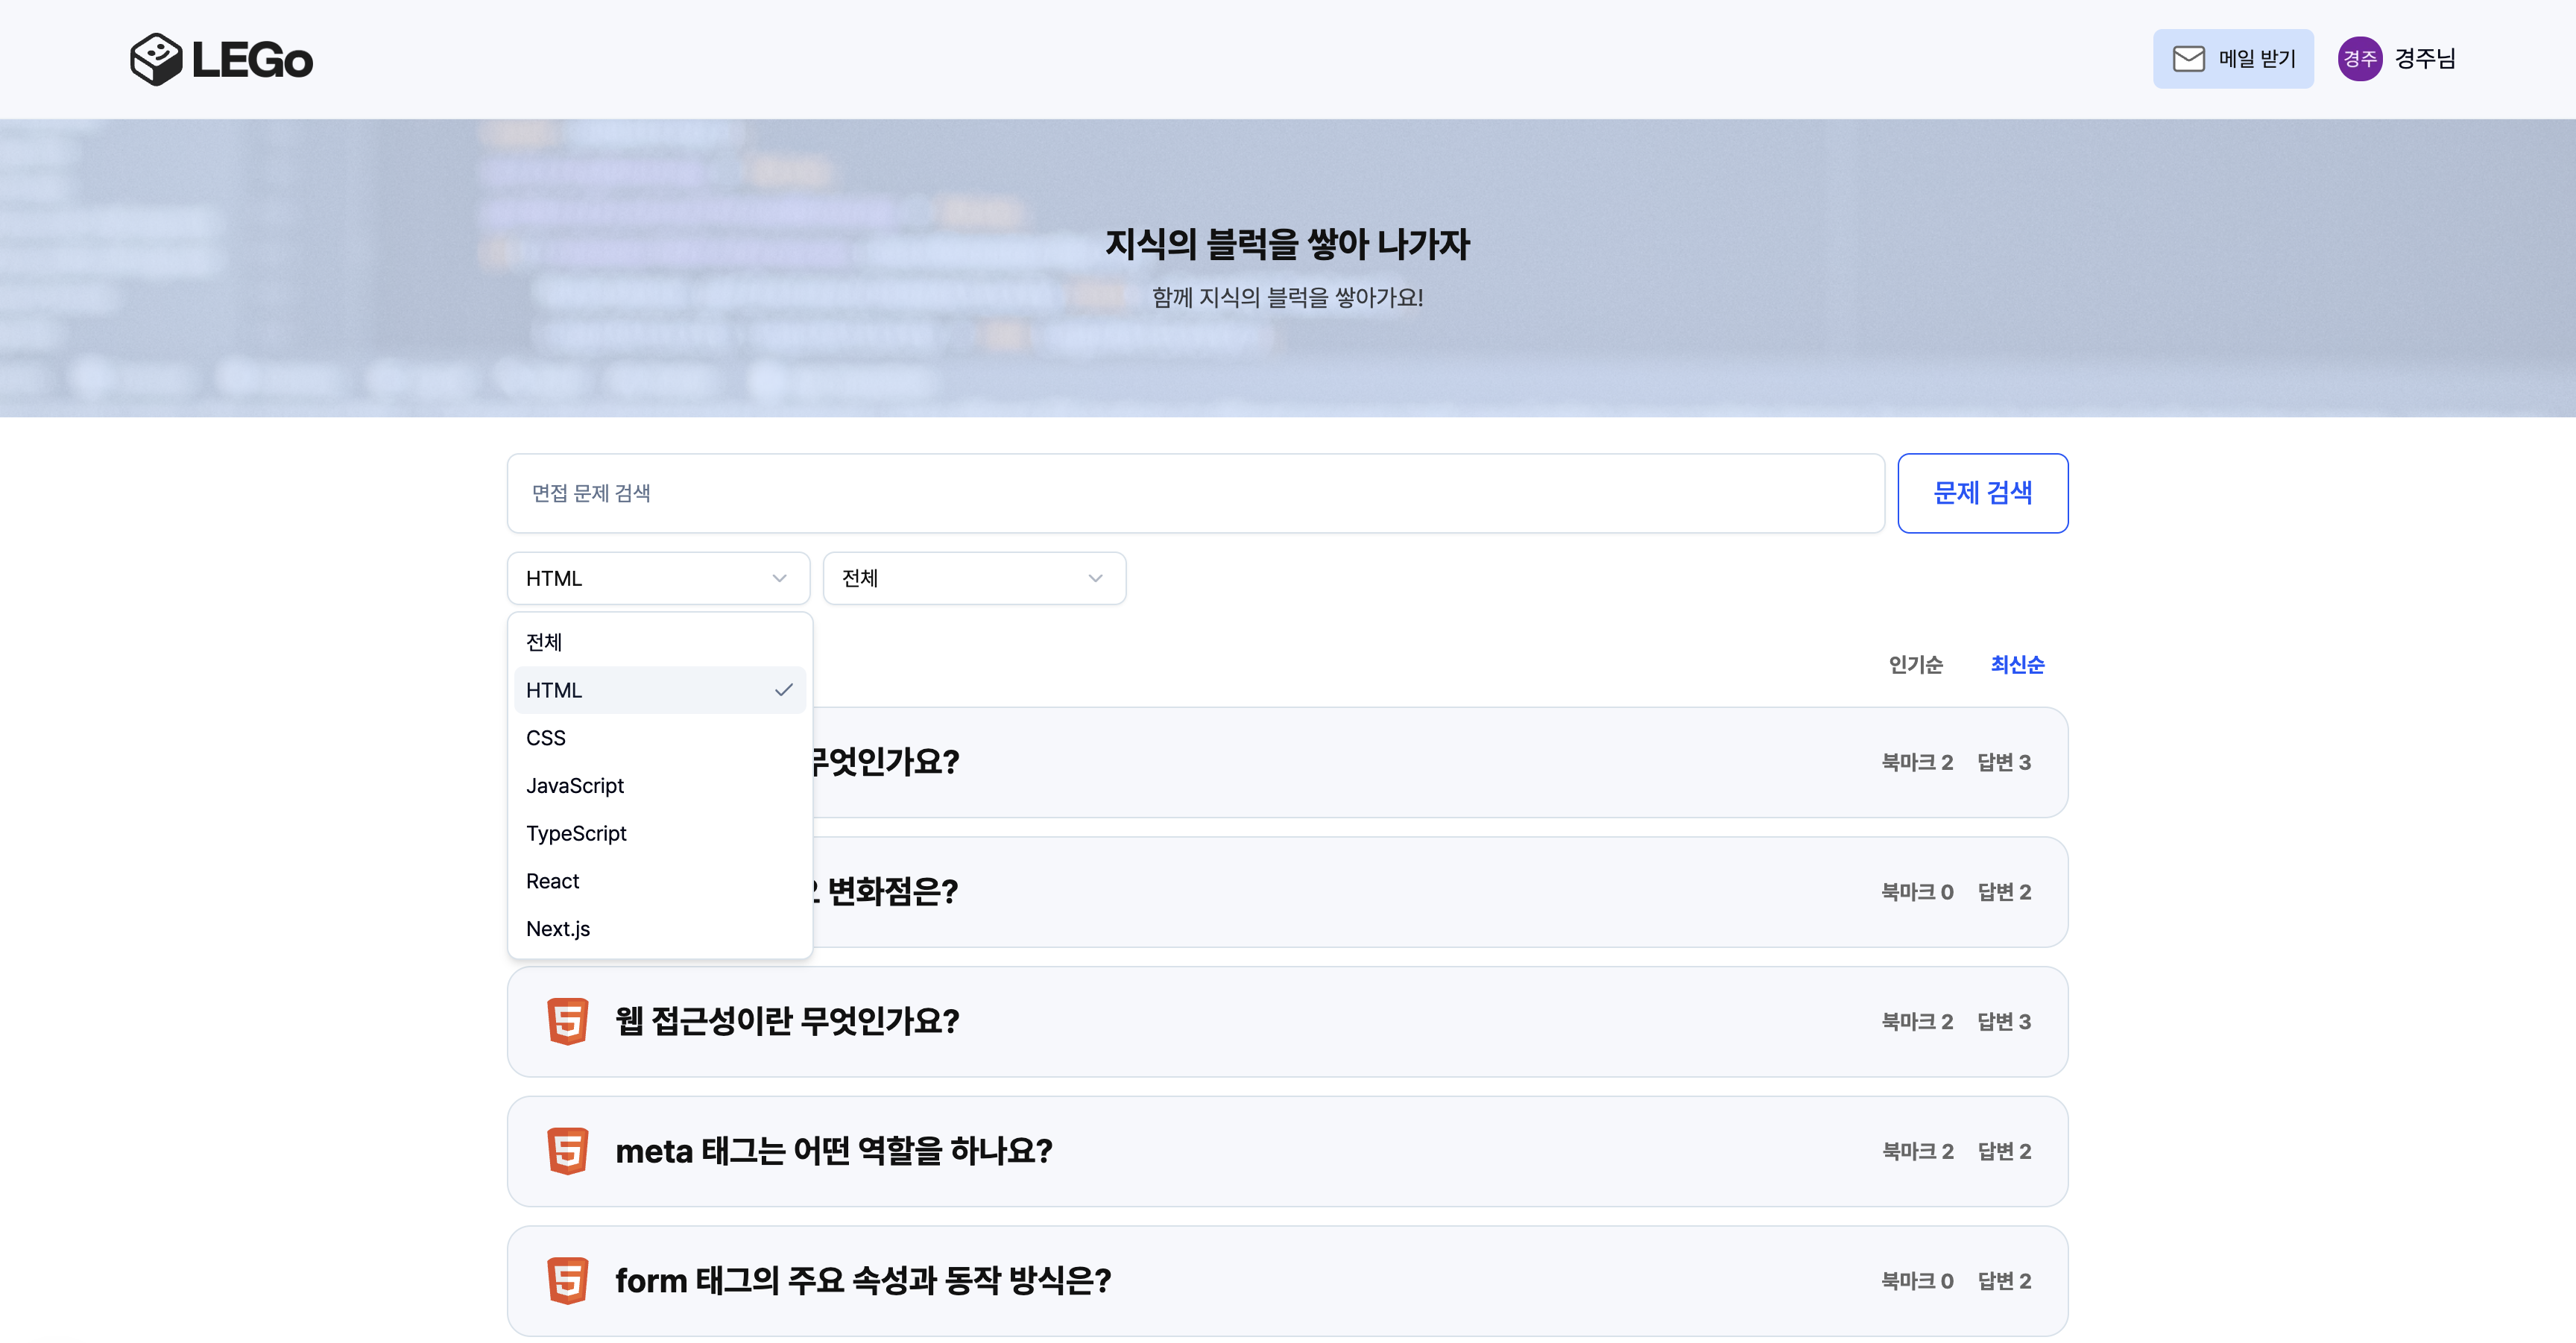Click HTML5 icon on form 태그 question
The width and height of the screenshot is (2576, 1343).
point(567,1280)
